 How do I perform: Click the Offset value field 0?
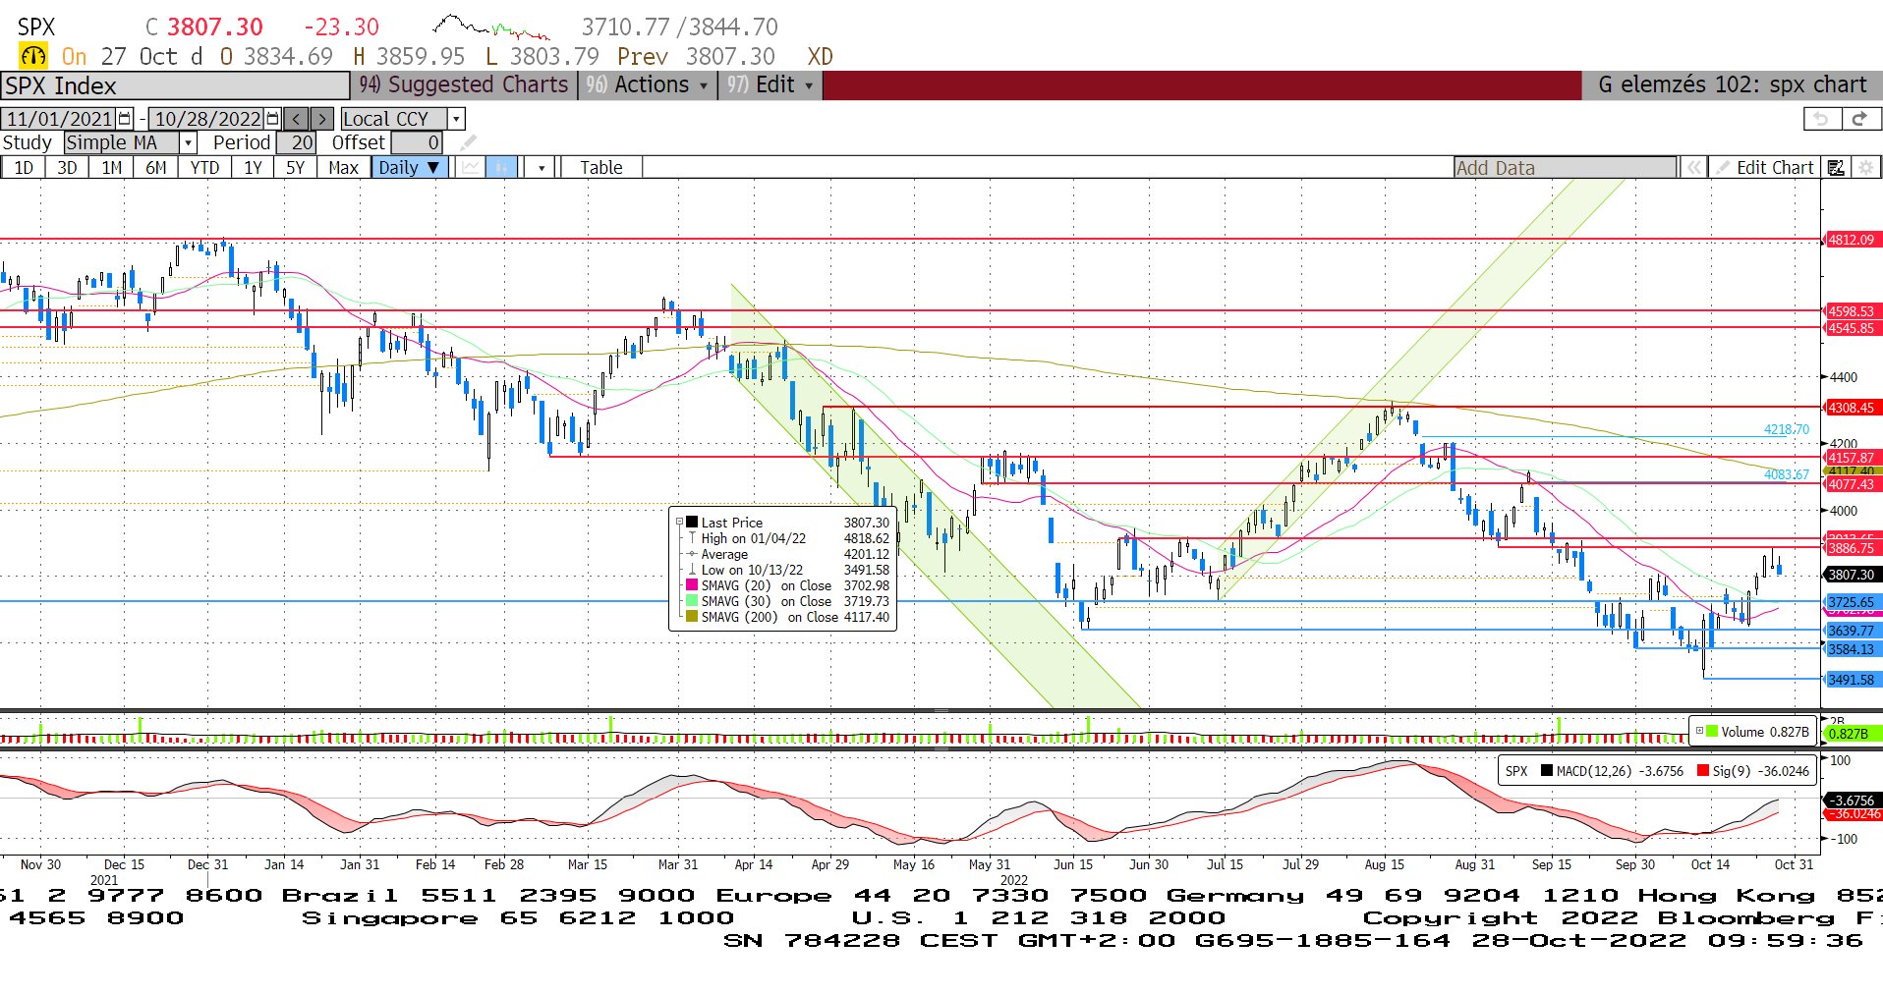pyautogui.click(x=419, y=143)
